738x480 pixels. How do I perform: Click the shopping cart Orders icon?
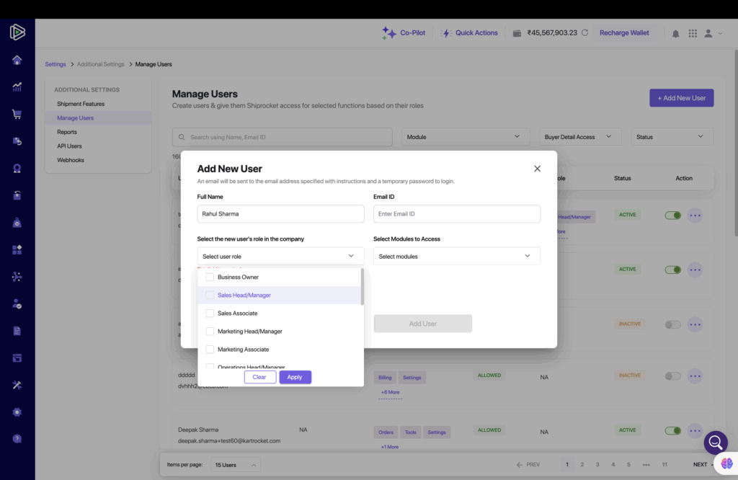tap(17, 114)
